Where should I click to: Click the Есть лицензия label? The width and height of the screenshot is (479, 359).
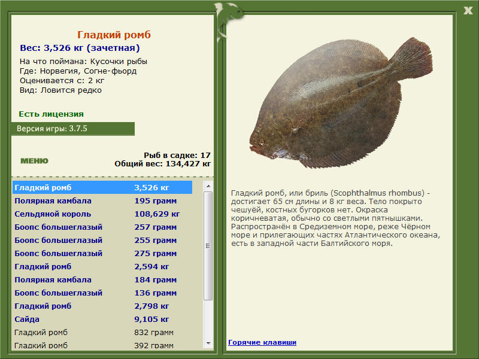[x=51, y=114]
